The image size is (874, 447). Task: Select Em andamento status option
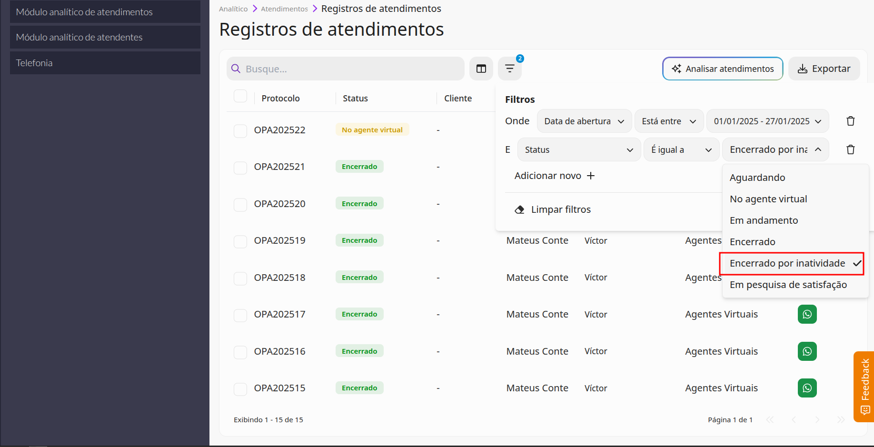click(x=795, y=220)
